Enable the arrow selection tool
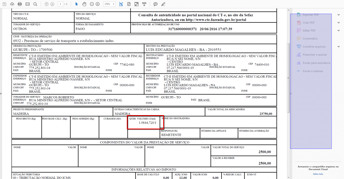 click(77, 4)
